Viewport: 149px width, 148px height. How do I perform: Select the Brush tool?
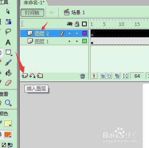point(8,62)
